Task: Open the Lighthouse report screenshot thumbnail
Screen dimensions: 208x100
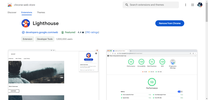Action: 152,75
